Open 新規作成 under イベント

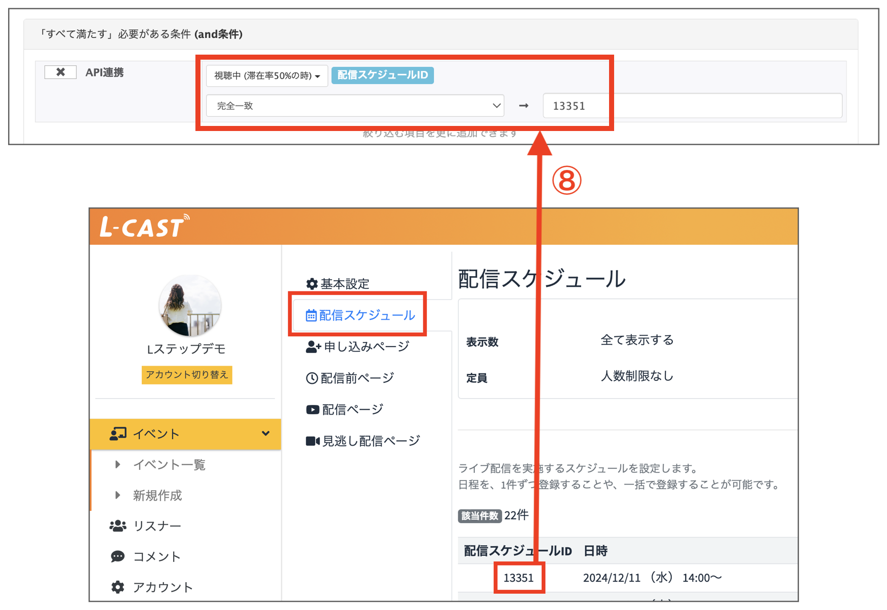[157, 495]
